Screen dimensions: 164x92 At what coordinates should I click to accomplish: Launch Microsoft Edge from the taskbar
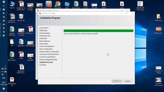pos(4,6)
